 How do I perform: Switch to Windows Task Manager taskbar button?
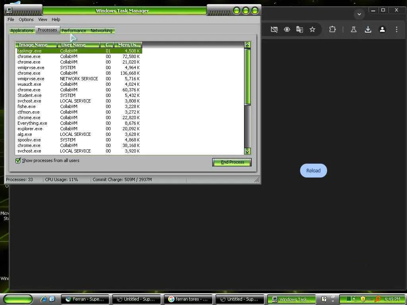coord(291,299)
